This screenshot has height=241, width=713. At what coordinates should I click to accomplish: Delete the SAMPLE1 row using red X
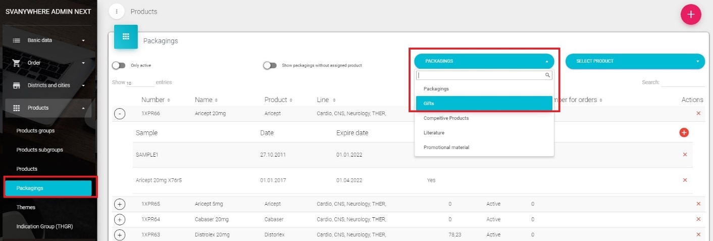685,155
